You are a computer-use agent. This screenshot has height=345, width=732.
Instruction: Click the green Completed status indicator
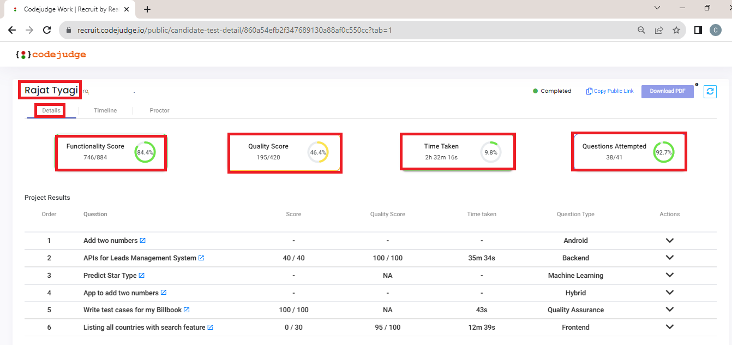536,91
